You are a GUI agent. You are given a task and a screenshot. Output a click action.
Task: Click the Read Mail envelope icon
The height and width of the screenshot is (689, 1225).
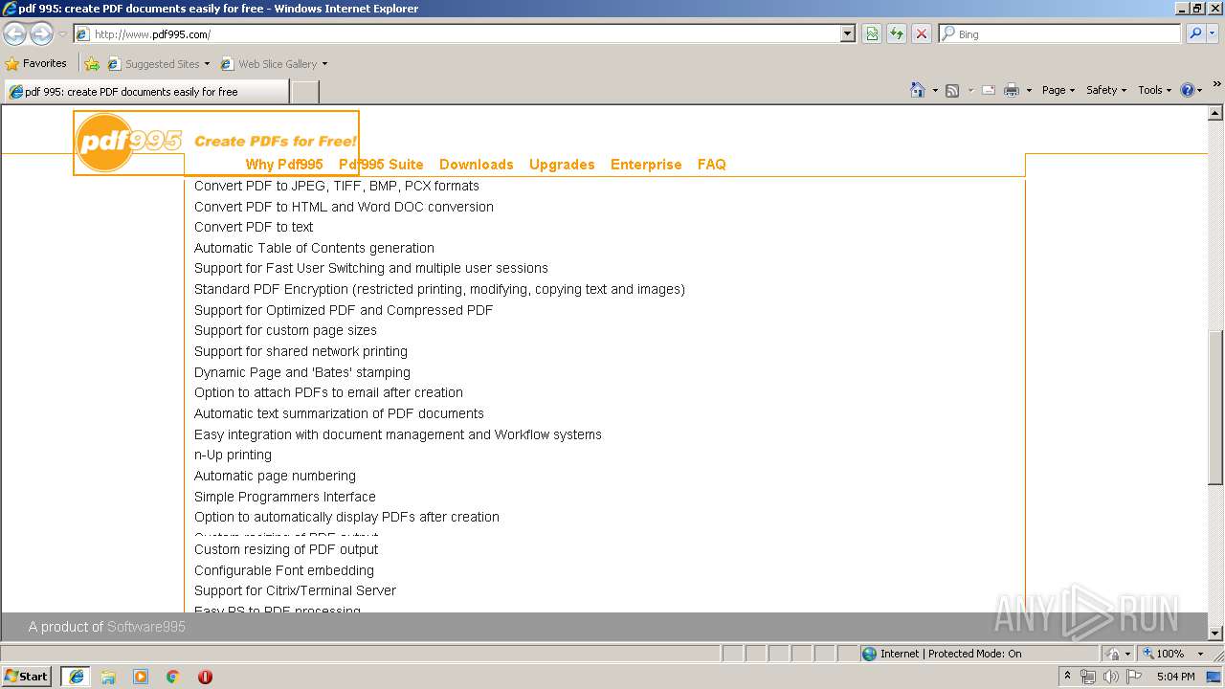point(989,90)
